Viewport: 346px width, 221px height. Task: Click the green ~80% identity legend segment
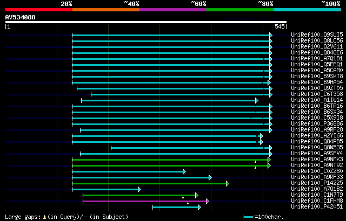(x=240, y=10)
